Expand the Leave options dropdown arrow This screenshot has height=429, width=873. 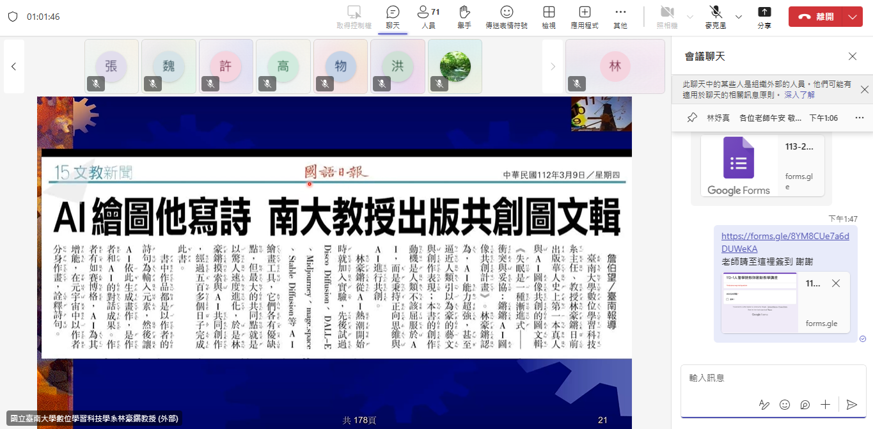(853, 17)
